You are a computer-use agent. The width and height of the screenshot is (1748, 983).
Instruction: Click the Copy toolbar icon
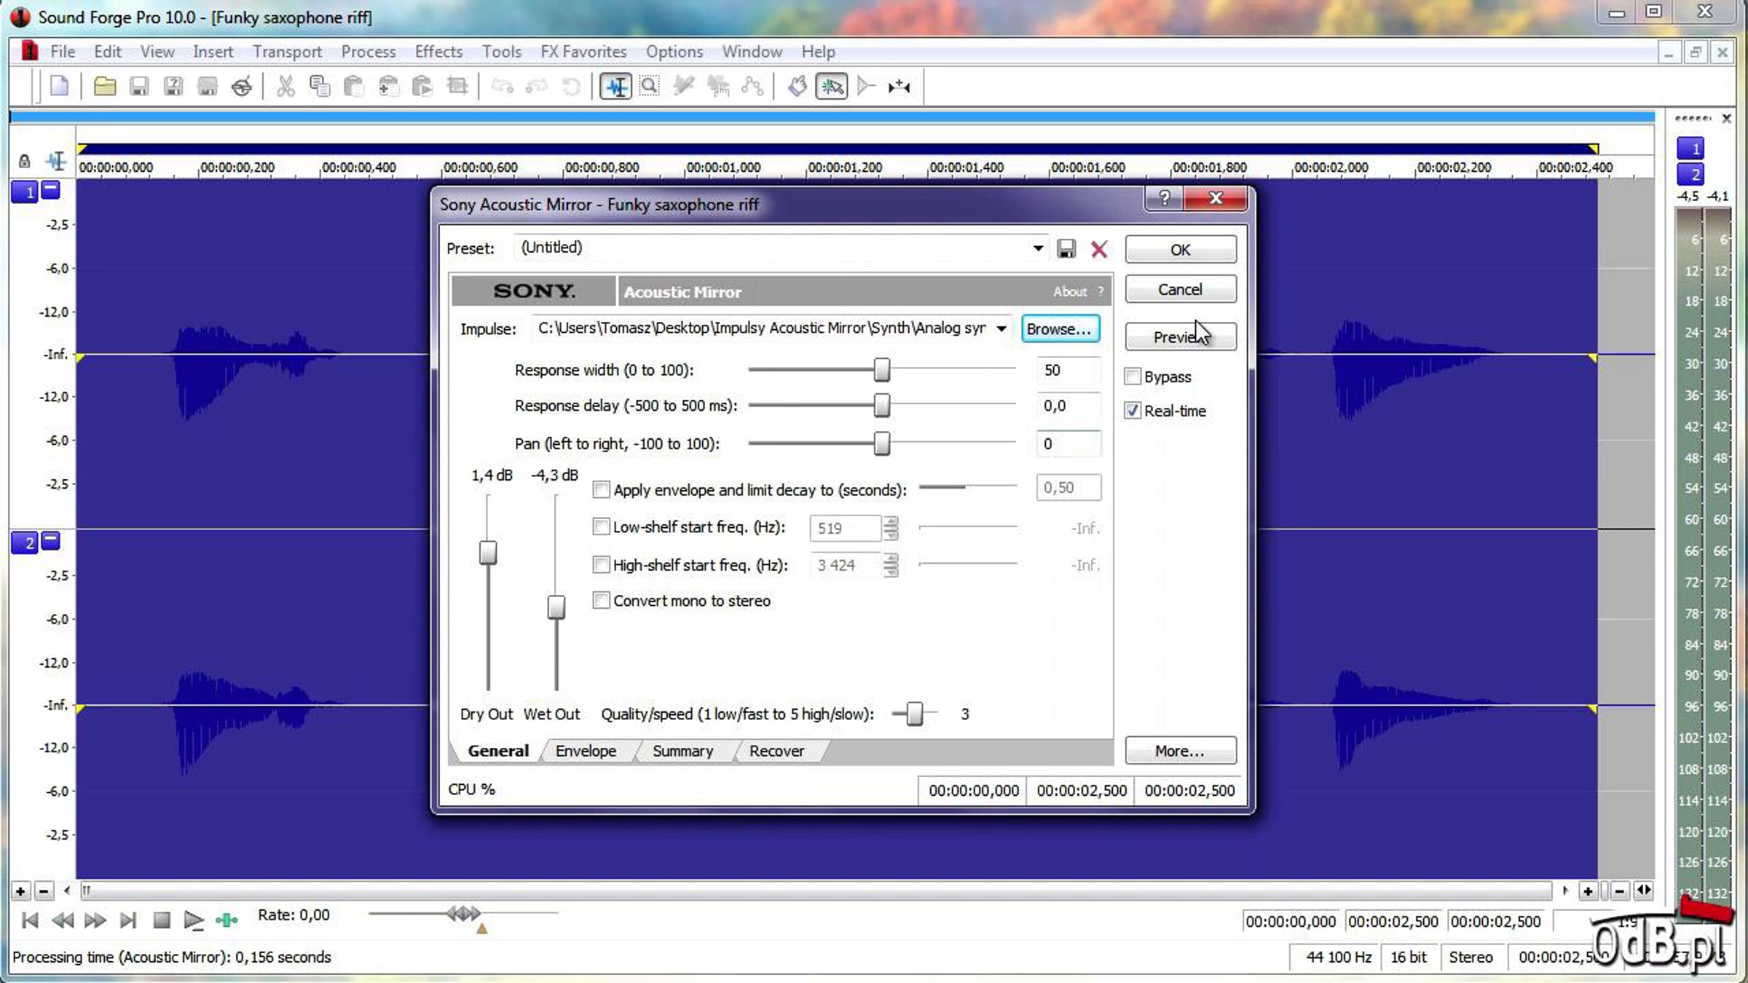pos(320,87)
